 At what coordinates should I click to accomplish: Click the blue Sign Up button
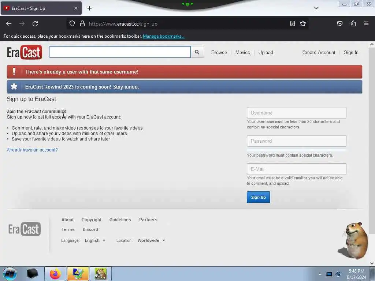(x=258, y=197)
